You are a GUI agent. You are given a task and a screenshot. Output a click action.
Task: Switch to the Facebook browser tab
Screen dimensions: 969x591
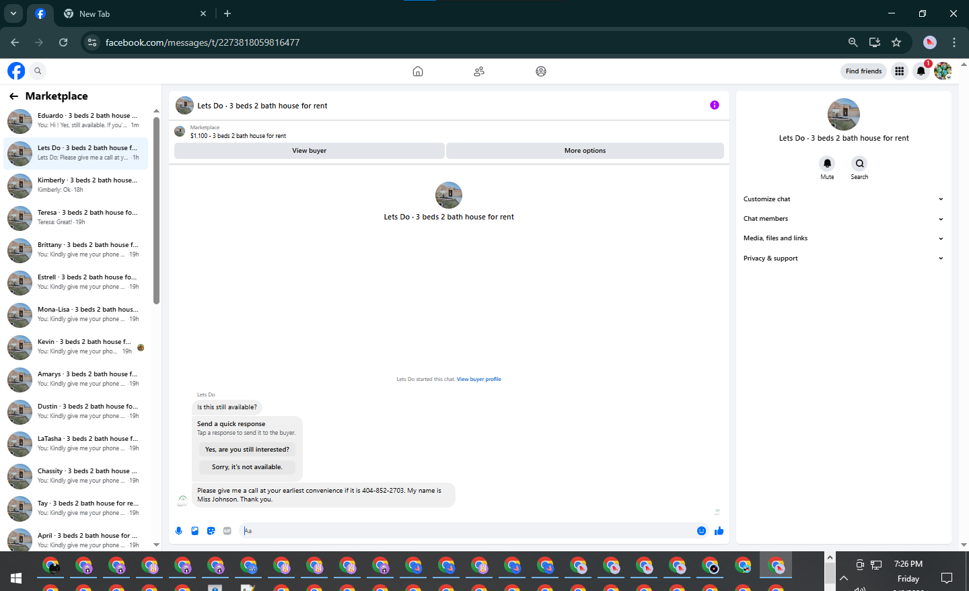[40, 13]
